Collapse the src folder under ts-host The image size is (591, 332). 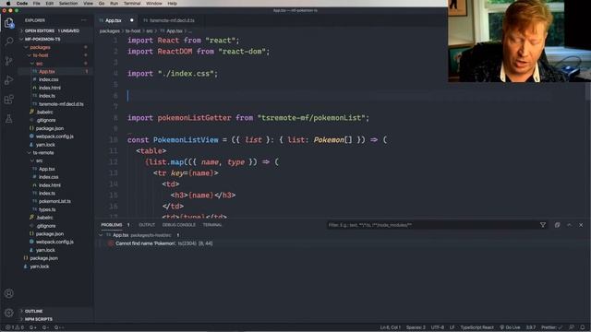coord(39,64)
